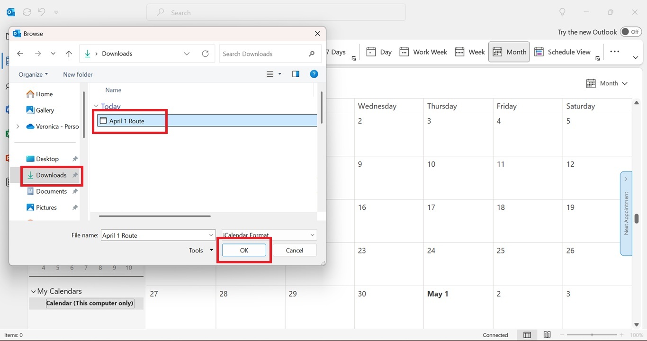Toggle Try the new Outlook switch

630,32
